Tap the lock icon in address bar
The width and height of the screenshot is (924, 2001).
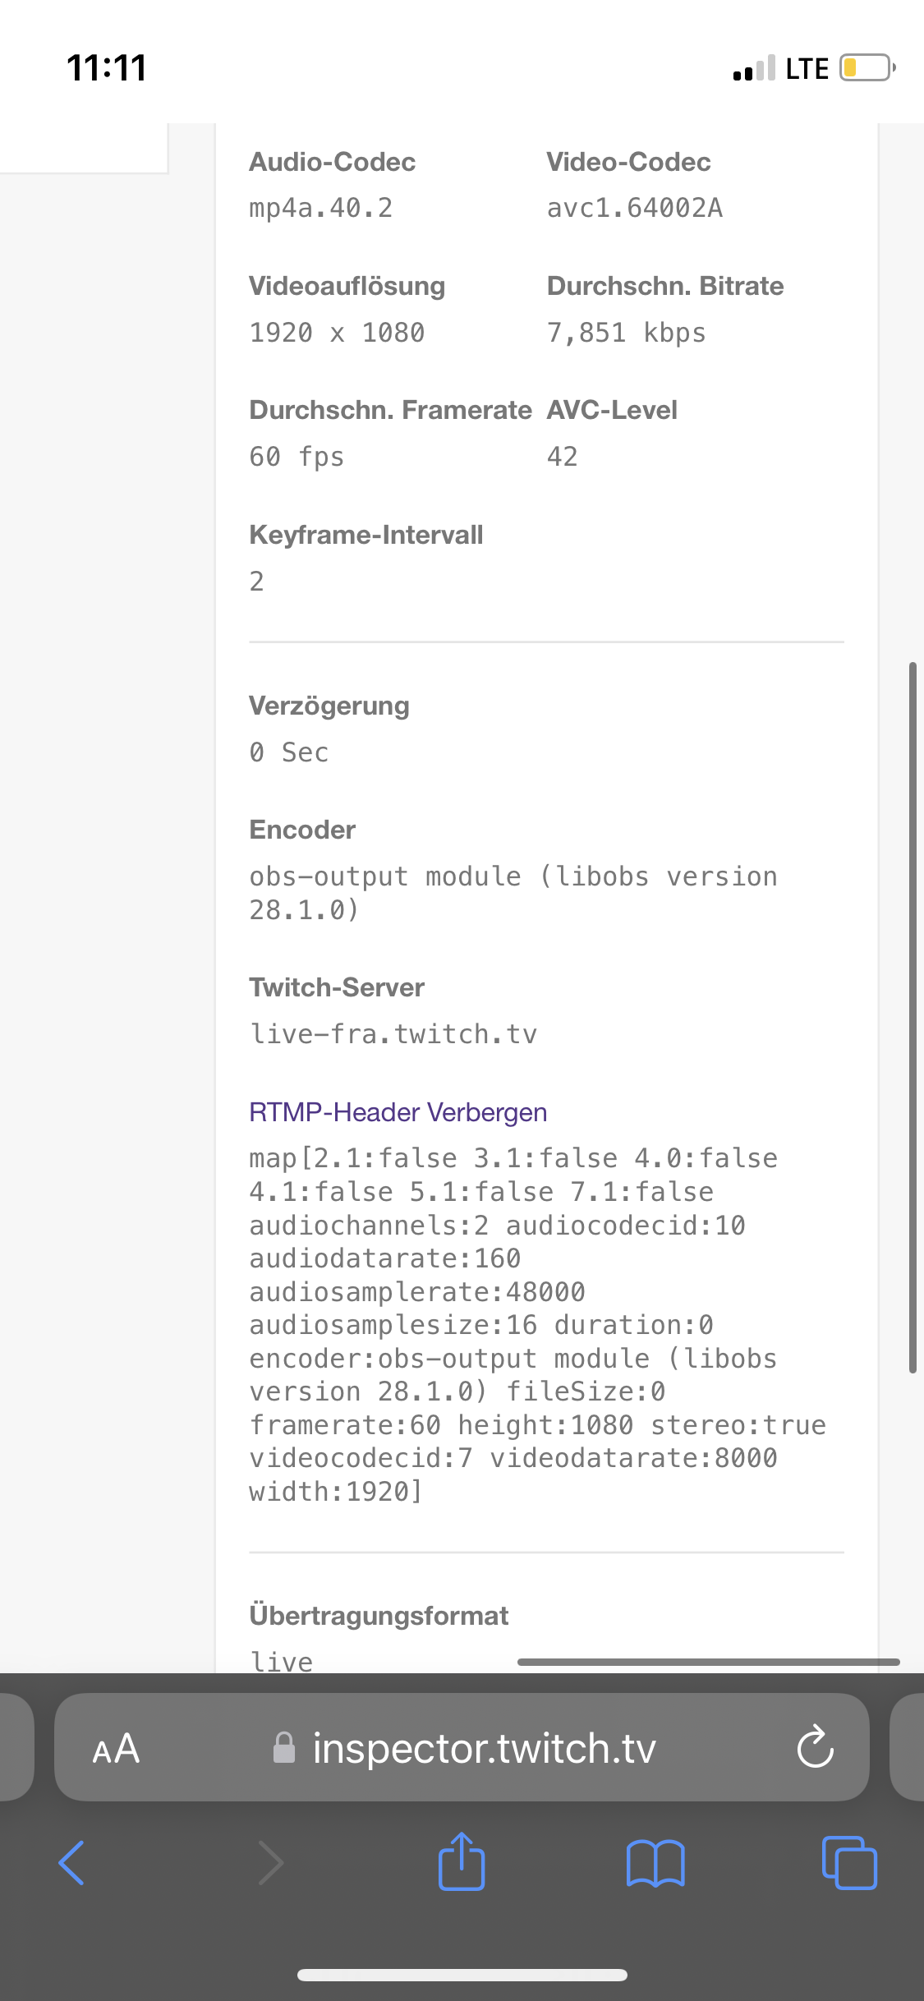coord(284,1748)
